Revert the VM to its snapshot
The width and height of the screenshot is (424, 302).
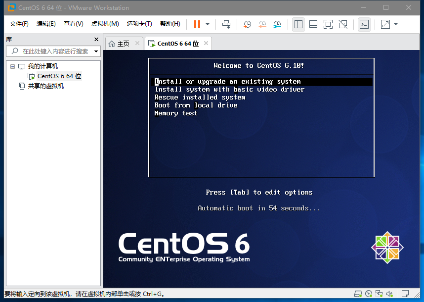coord(262,24)
